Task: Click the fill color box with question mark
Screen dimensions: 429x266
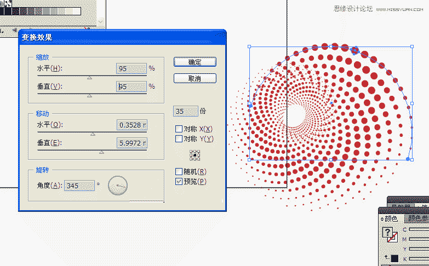Action: (x=387, y=232)
